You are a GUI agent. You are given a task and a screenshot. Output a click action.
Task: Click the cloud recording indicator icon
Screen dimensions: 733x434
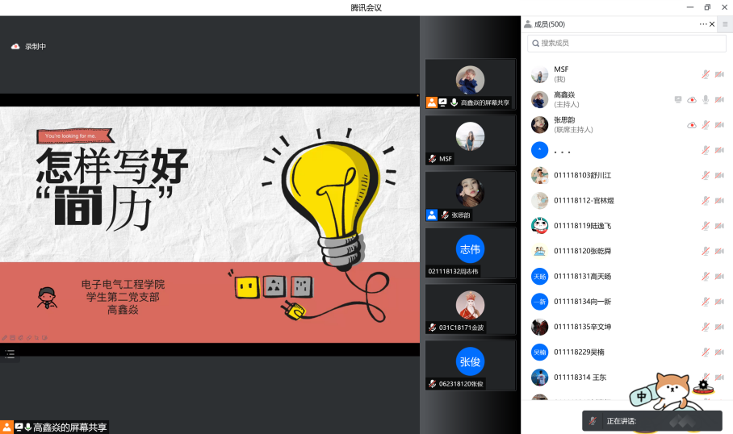[15, 47]
